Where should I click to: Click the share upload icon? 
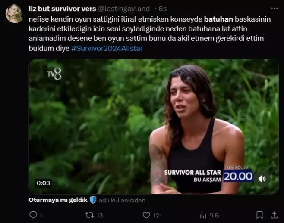(274, 215)
